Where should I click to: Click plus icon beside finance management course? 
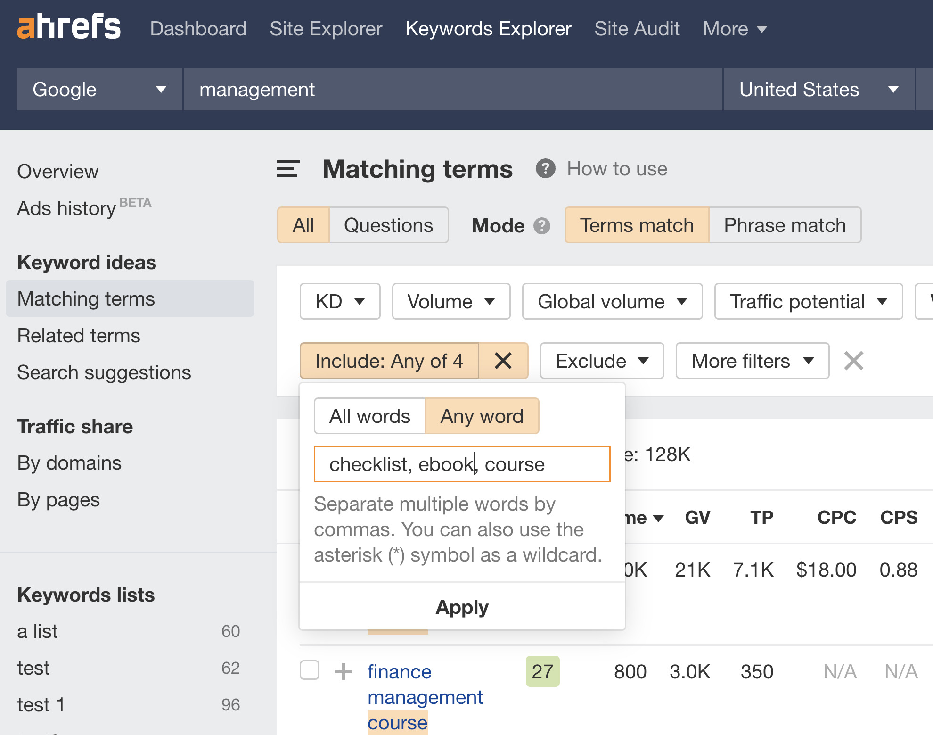343,671
